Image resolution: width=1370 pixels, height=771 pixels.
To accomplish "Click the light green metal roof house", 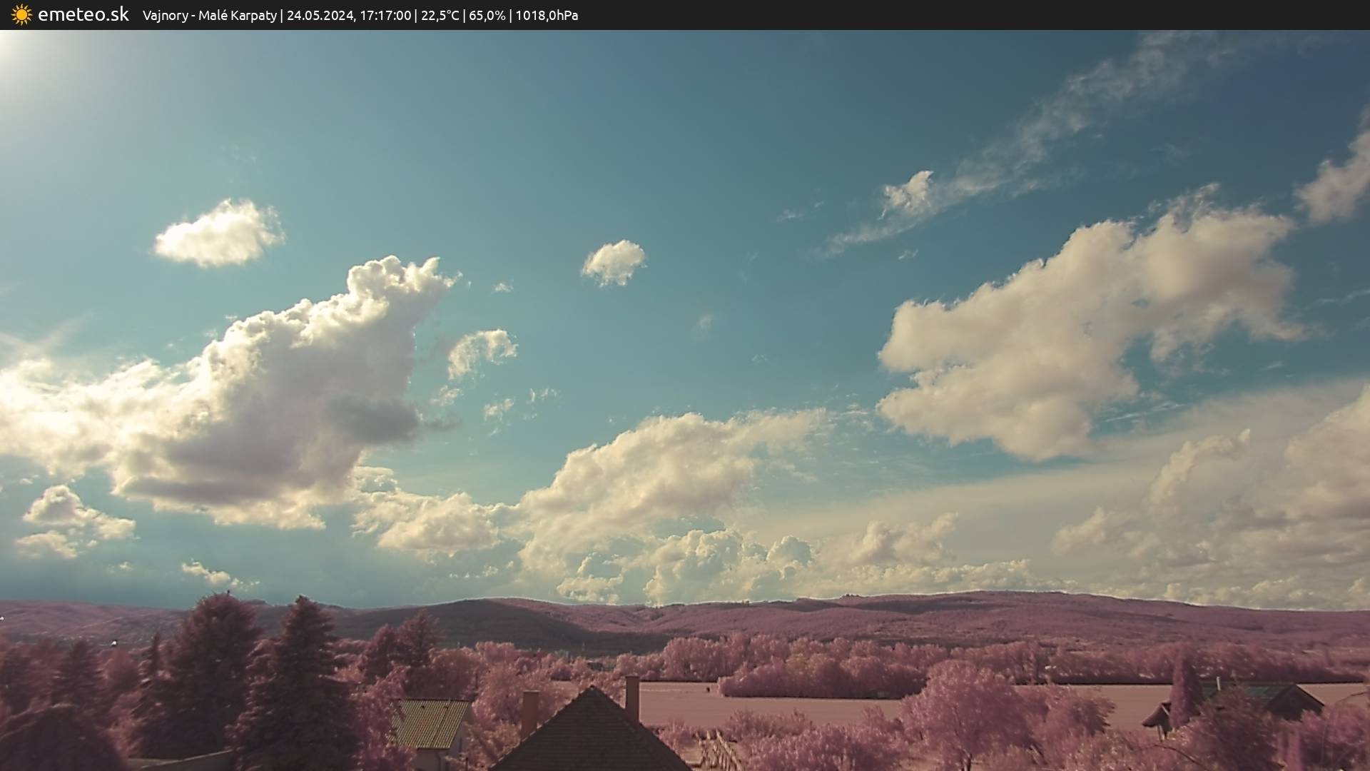I will pos(428,722).
